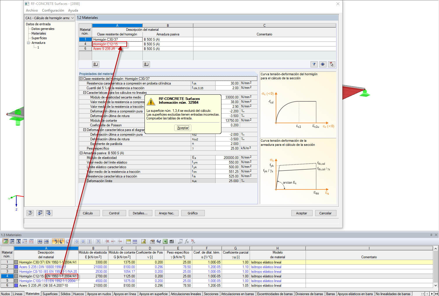The height and width of the screenshot is (296, 439).
Task: Switch to the Superficies tab at the bottom
Action: tap(50, 294)
